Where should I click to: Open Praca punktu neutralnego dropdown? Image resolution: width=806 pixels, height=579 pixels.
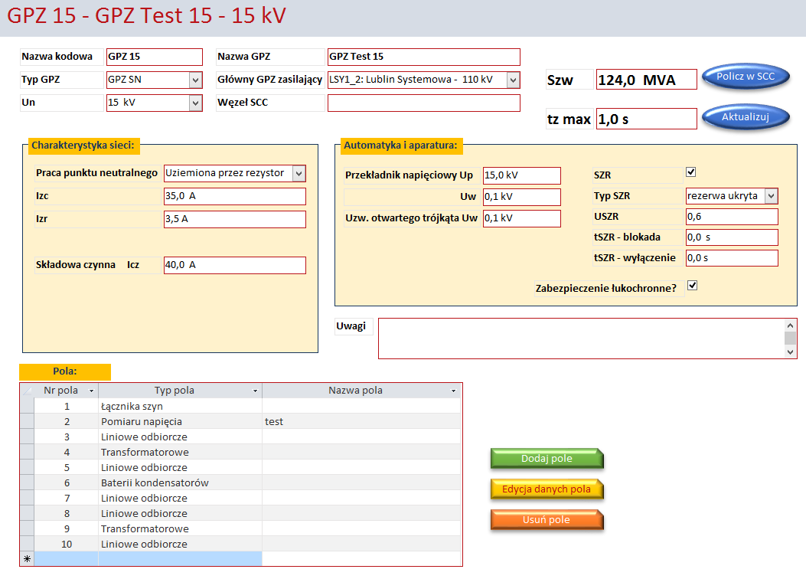click(299, 174)
